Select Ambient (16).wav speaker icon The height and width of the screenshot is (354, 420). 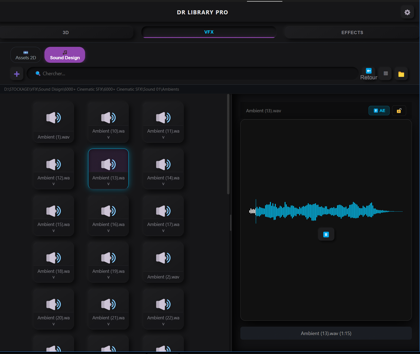pyautogui.click(x=108, y=211)
